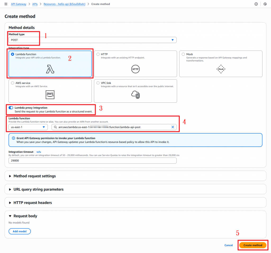Viewport: 271px width, 253px height.
Task: Open Resources - hello-api breadcrumb link
Action: pos(64,4)
